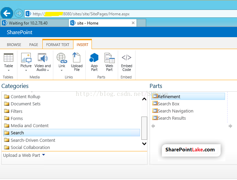Close the 'site - Home' browser tab
The width and height of the screenshot is (237, 180).
click(133, 23)
